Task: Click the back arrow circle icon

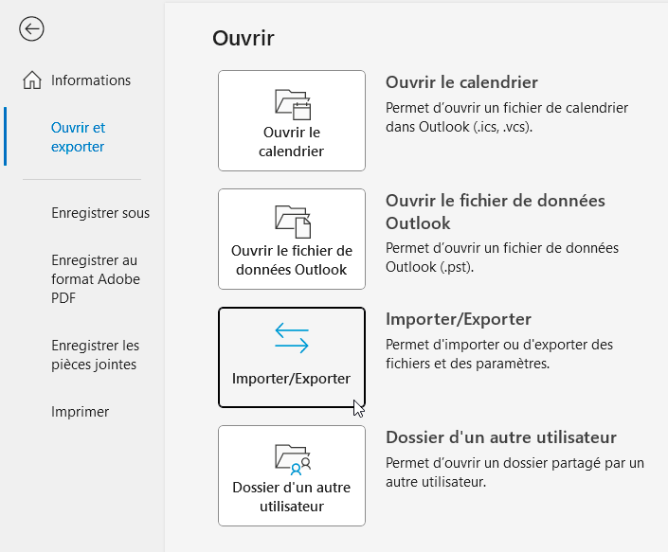Action: [31, 29]
